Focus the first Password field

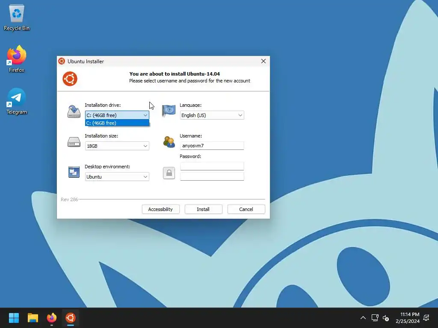[212, 166]
